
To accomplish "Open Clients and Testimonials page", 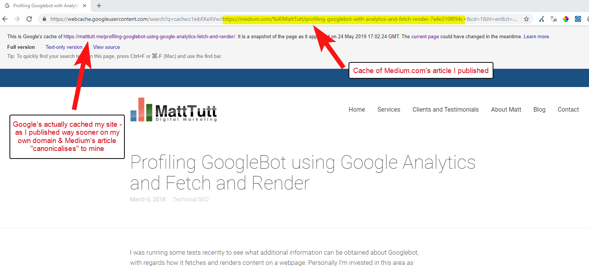I will pyautogui.click(x=446, y=109).
